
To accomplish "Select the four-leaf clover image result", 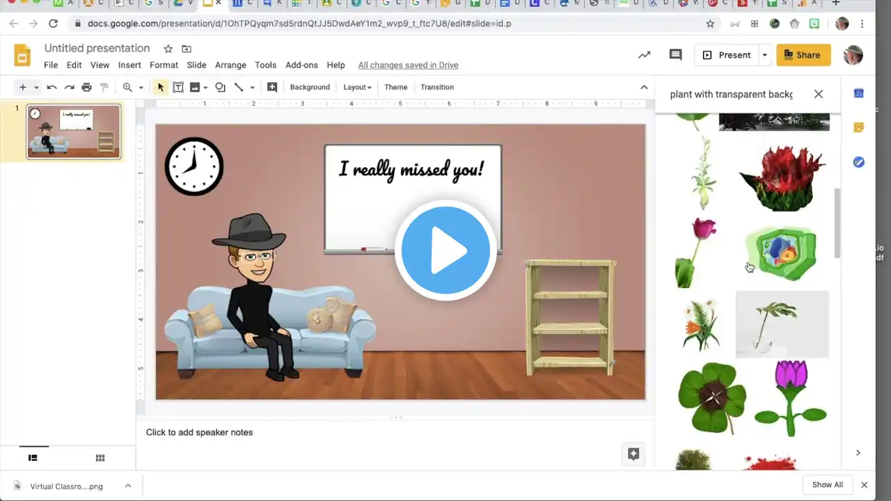I will (711, 397).
